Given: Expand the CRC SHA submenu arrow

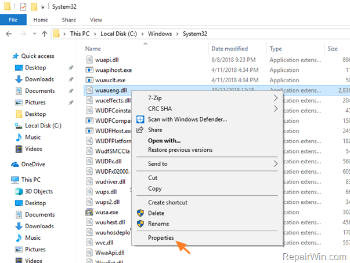Looking at the screenshot, I should (x=276, y=109).
